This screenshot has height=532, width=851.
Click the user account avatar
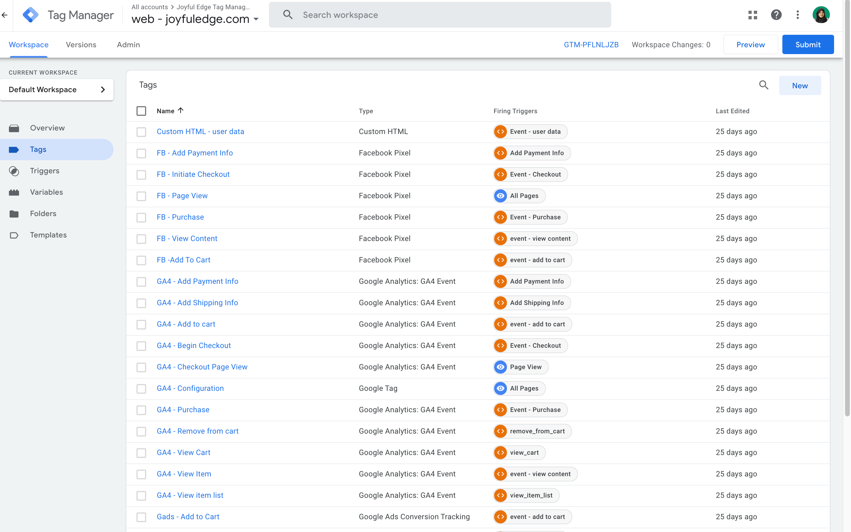point(821,15)
